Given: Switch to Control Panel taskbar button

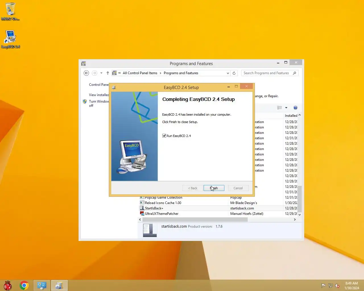Looking at the screenshot, I should pos(42,285).
